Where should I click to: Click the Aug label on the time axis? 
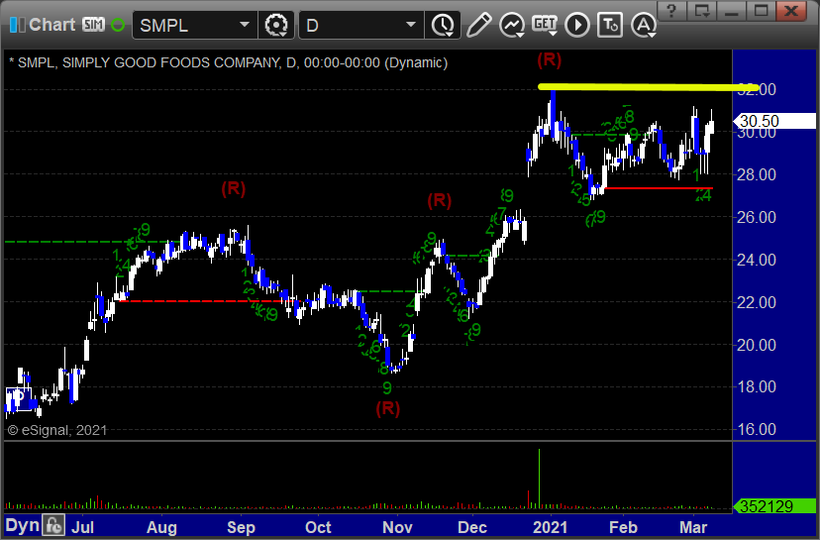coord(161,527)
